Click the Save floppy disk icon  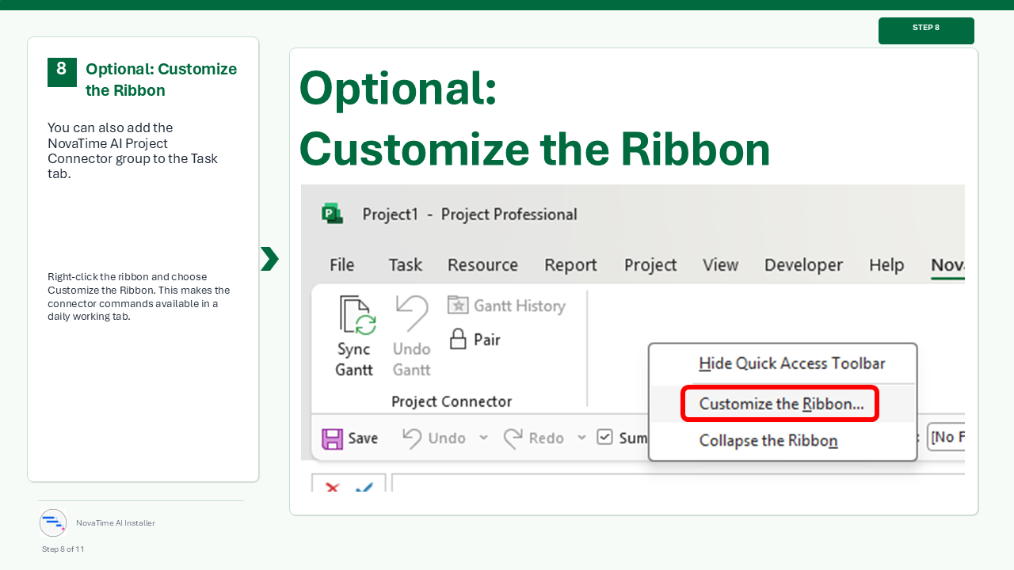point(332,438)
